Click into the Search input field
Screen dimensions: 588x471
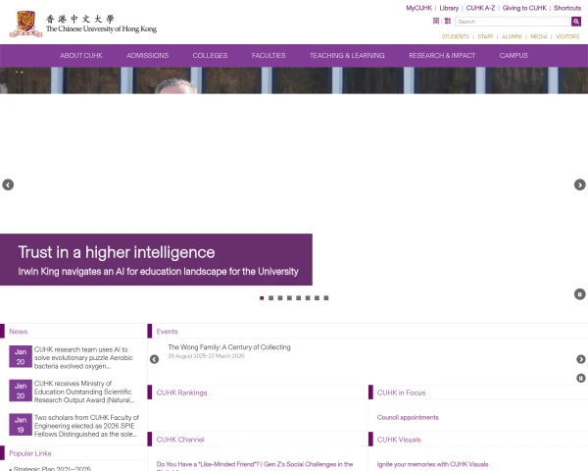point(512,22)
